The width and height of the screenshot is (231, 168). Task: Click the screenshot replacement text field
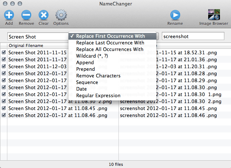click(x=193, y=37)
